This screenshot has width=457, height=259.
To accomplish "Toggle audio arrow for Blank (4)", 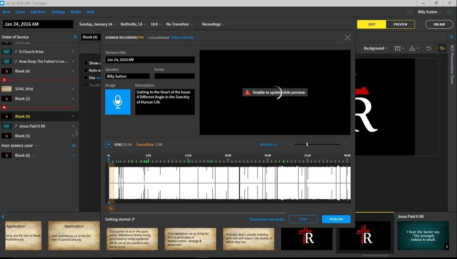I will [73, 71].
